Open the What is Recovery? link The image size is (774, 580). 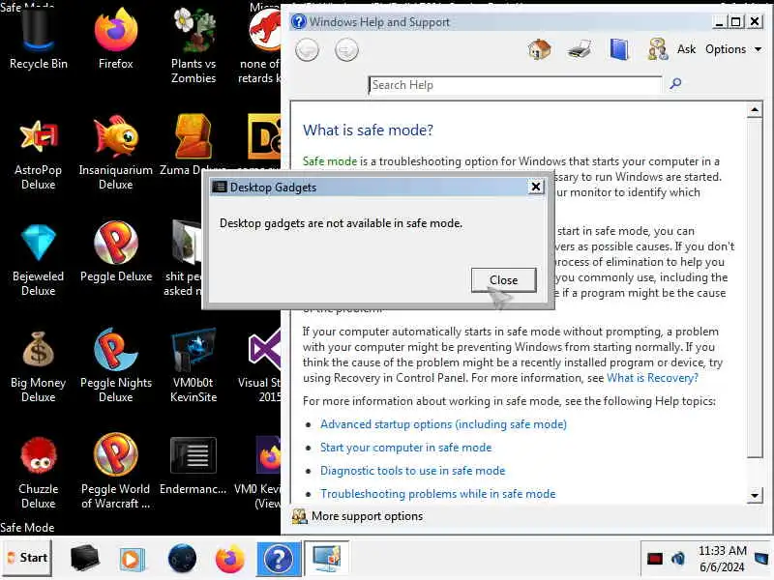[652, 378]
